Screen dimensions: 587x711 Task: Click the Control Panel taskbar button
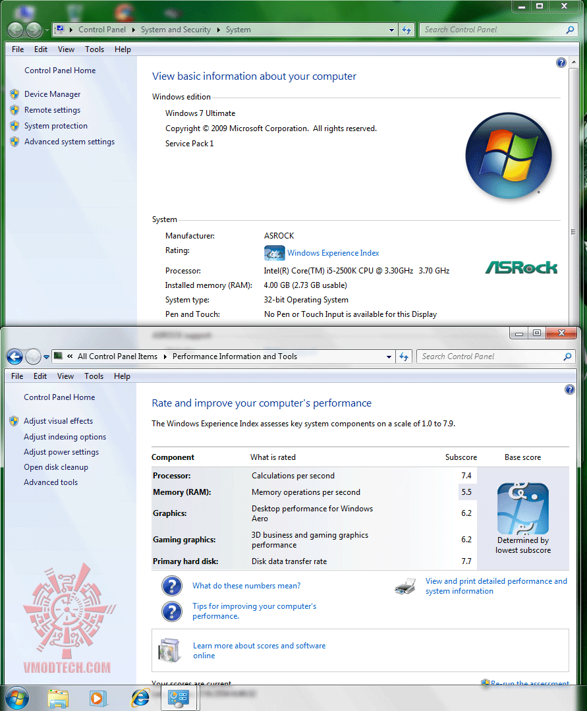179,698
